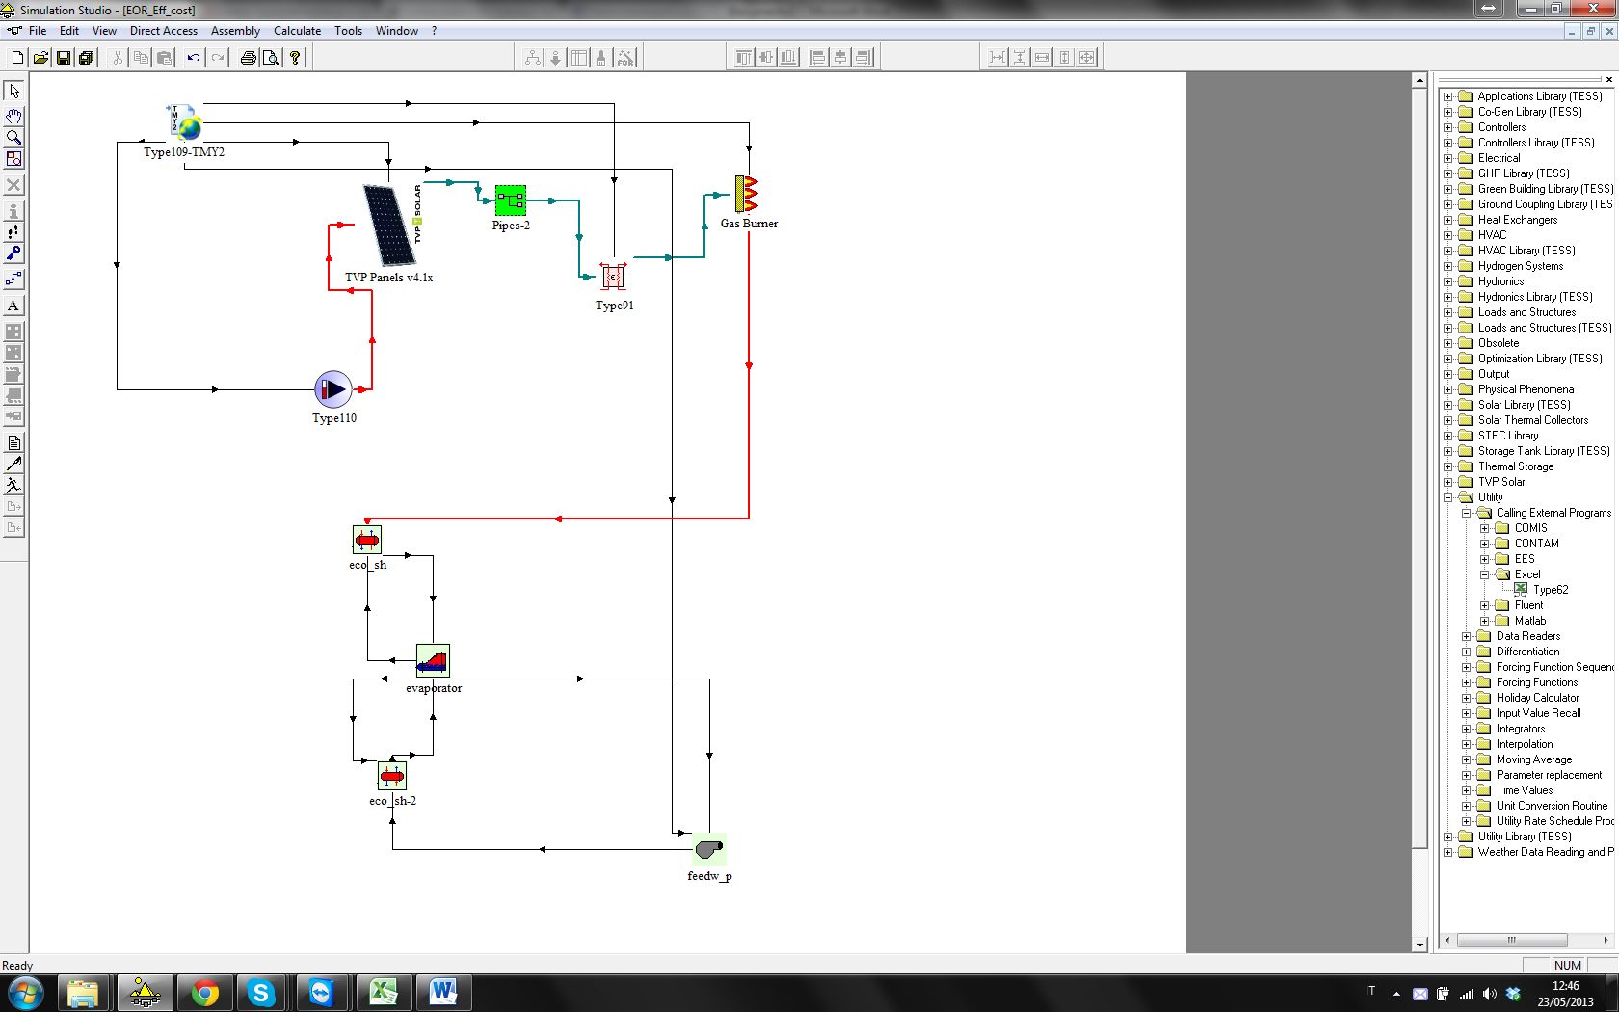Viewport: 1619px width, 1012px height.
Task: Undo the last action with the blue arrow
Action: 194,58
